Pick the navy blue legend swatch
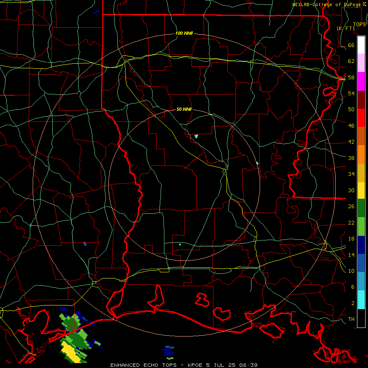This screenshot has width=368, height=368. pos(361,245)
